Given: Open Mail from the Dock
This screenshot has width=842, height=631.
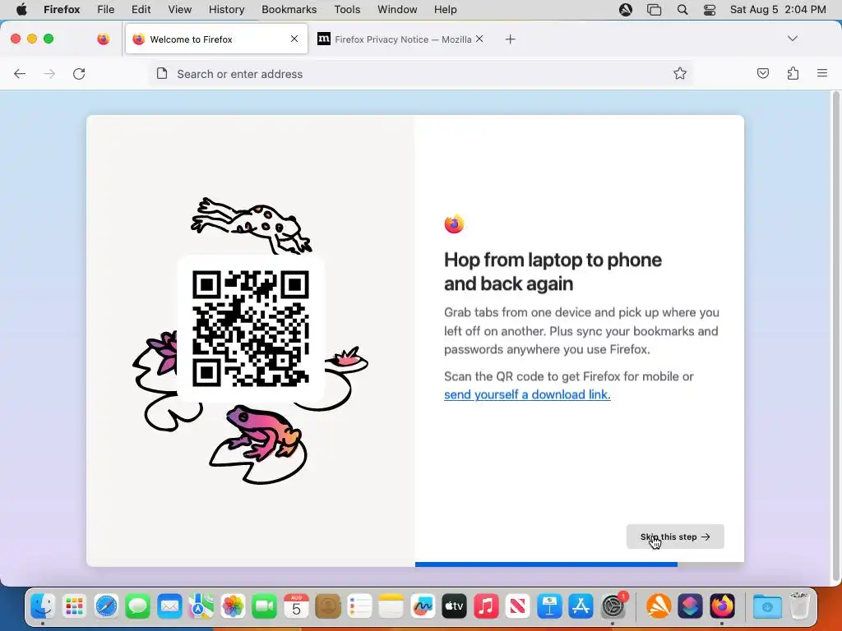Looking at the screenshot, I should [169, 606].
